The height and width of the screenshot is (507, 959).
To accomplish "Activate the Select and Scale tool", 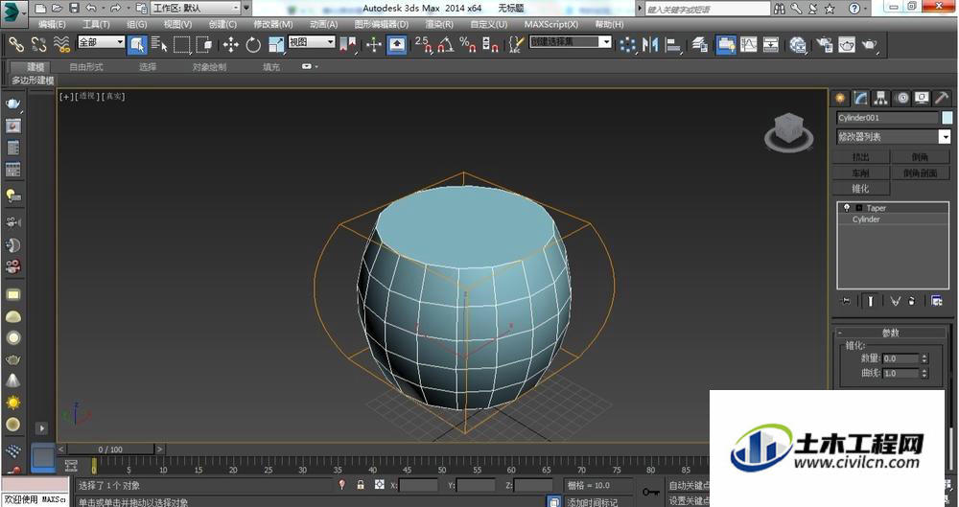I will pos(276,45).
